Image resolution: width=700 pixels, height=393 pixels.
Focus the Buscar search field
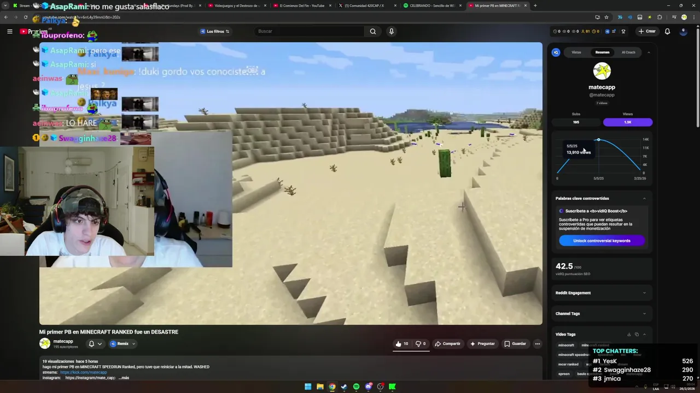pyautogui.click(x=309, y=31)
